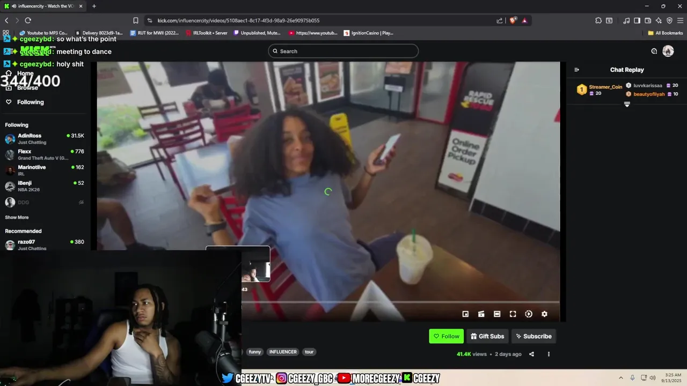Open the browser extensions puzzle icon
Screen dimensions: 687x386
598,20
